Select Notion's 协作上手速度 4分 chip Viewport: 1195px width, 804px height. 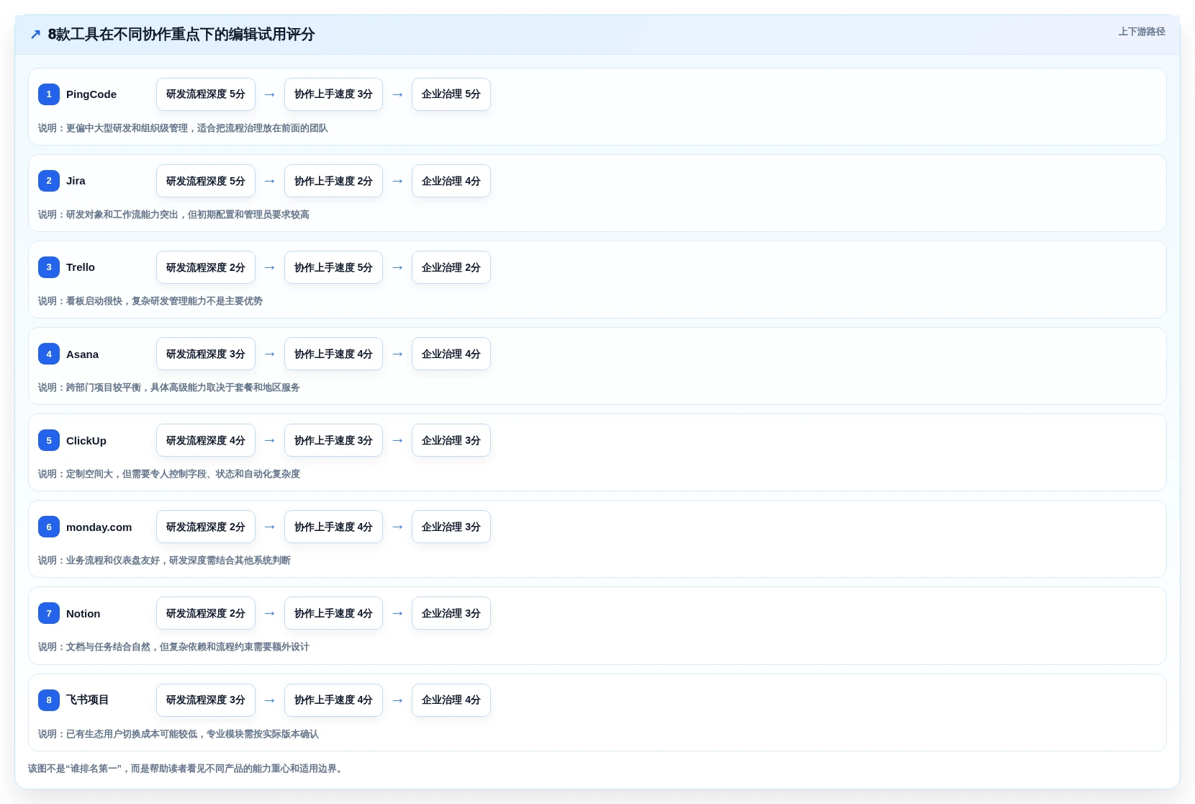coord(333,613)
